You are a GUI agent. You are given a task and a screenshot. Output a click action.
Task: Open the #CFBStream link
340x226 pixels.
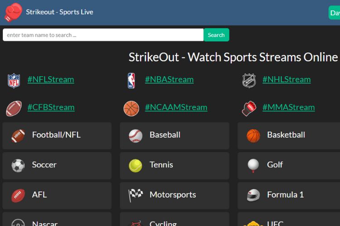(51, 107)
